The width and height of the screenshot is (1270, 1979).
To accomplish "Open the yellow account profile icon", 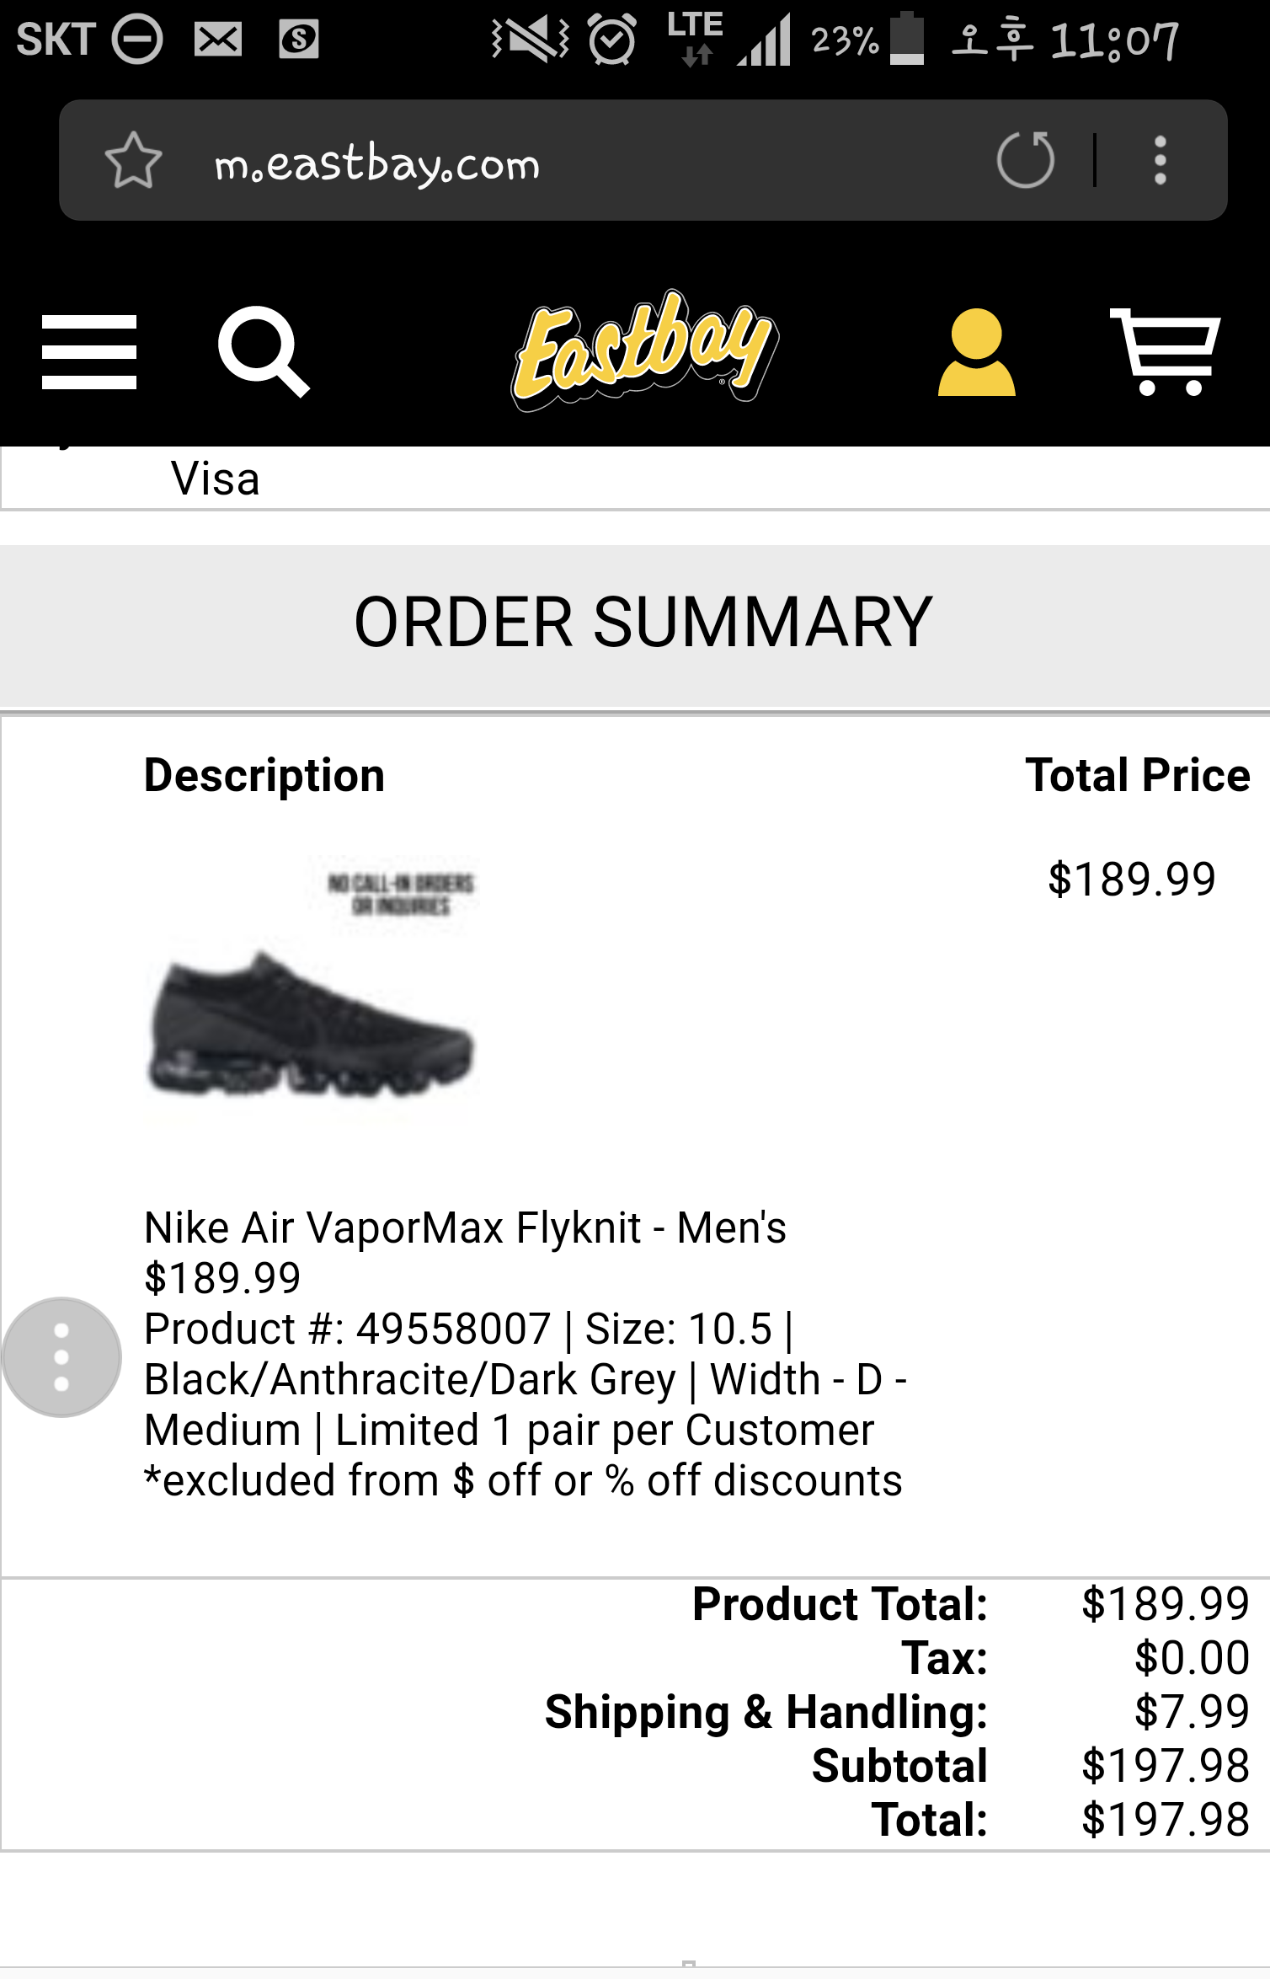I will pos(976,352).
